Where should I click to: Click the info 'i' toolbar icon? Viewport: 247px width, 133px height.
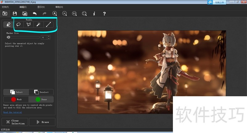(x=94, y=14)
